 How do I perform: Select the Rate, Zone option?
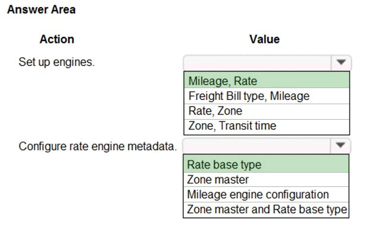267,111
